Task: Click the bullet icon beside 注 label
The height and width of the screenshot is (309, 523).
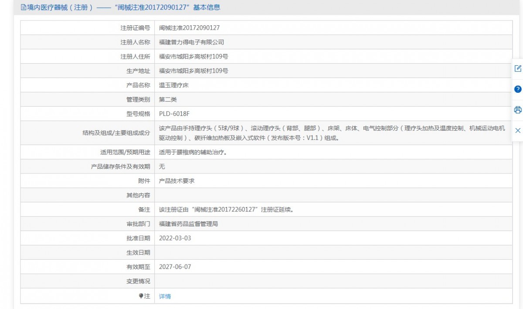Action: coord(141,296)
